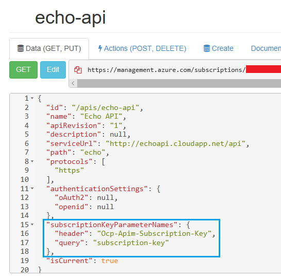Image resolution: width=281 pixels, height=279 pixels.
Task: Click the green GET button
Action: pyautogui.click(x=24, y=70)
